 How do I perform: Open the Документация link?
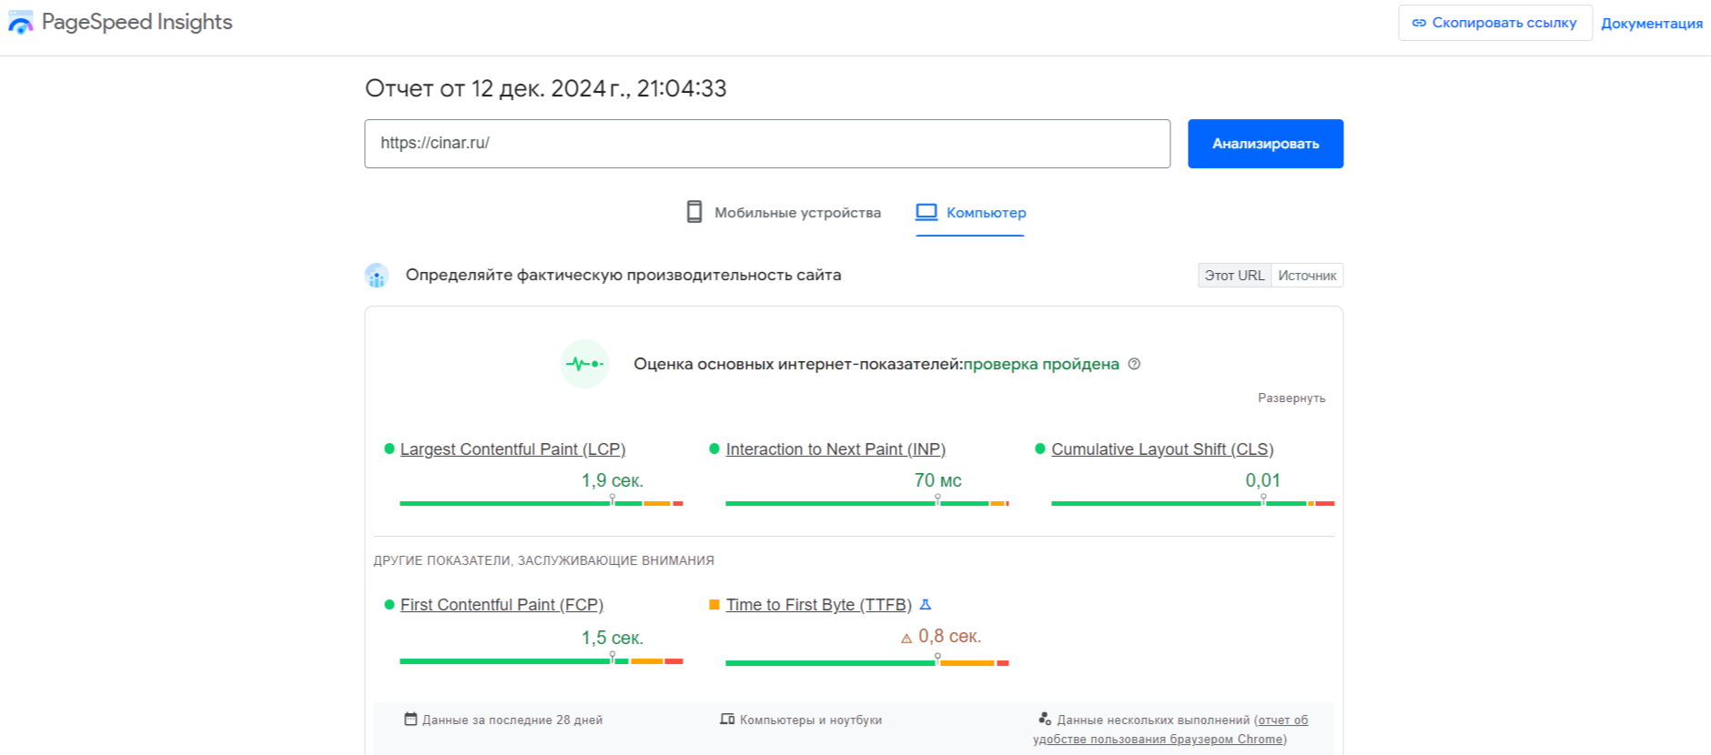(1652, 24)
